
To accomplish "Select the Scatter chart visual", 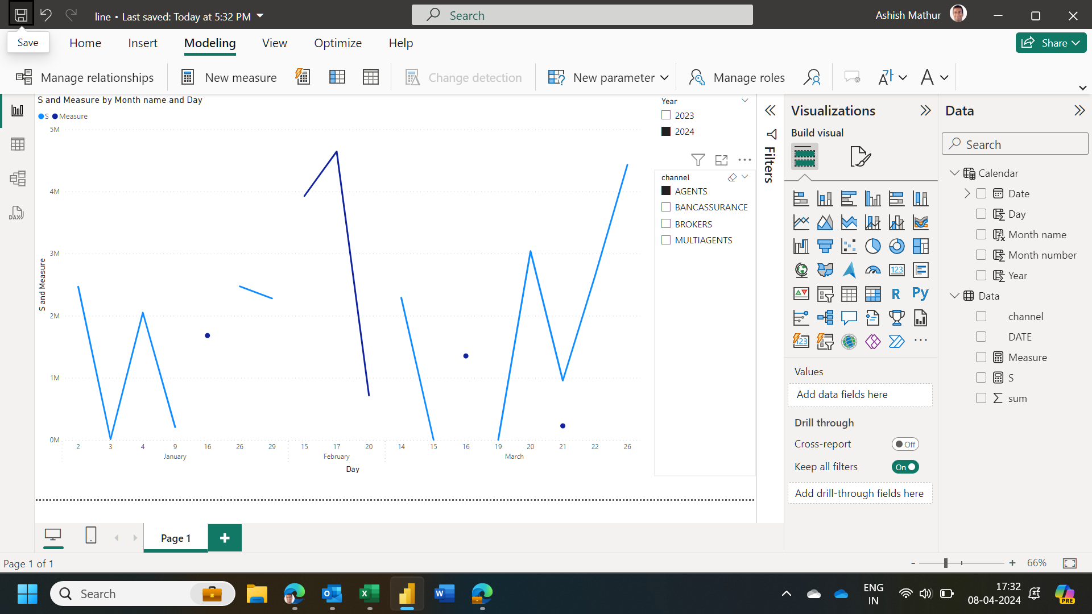I will pos(849,246).
